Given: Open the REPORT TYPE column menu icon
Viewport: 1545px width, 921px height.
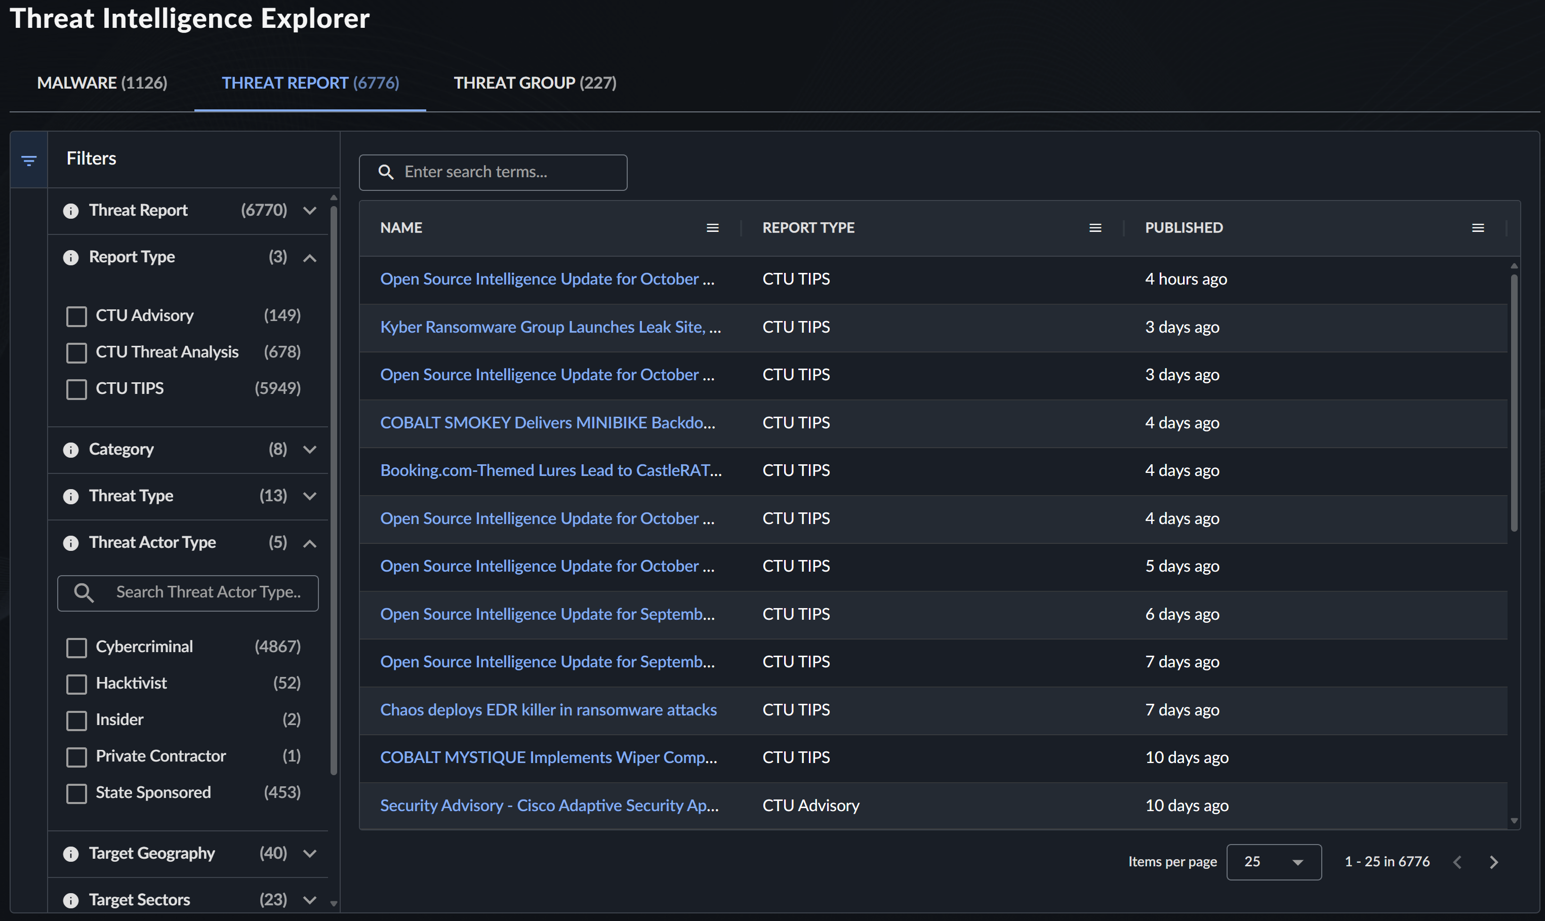Looking at the screenshot, I should click(x=1095, y=228).
